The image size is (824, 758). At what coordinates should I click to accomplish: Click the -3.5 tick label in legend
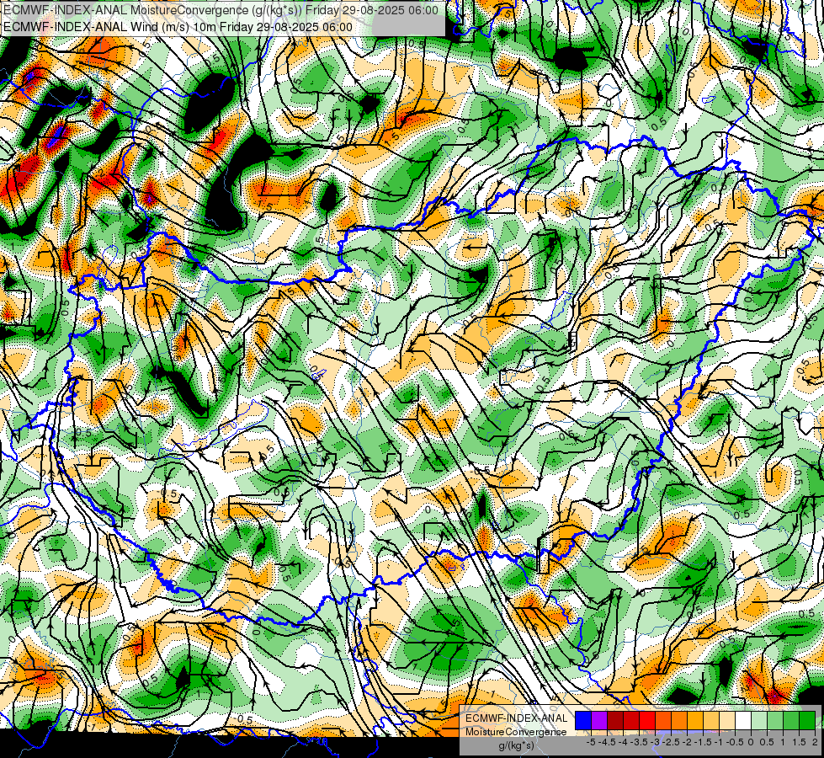(x=639, y=742)
